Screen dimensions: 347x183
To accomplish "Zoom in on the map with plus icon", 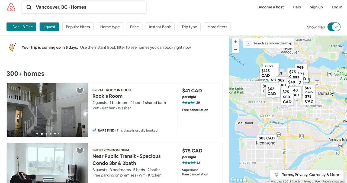I will [x=235, y=42].
